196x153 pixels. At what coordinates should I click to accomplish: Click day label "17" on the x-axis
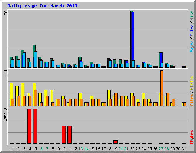click(x=103, y=149)
